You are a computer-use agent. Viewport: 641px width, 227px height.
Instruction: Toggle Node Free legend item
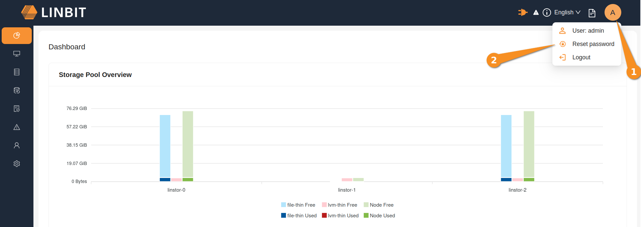379,205
